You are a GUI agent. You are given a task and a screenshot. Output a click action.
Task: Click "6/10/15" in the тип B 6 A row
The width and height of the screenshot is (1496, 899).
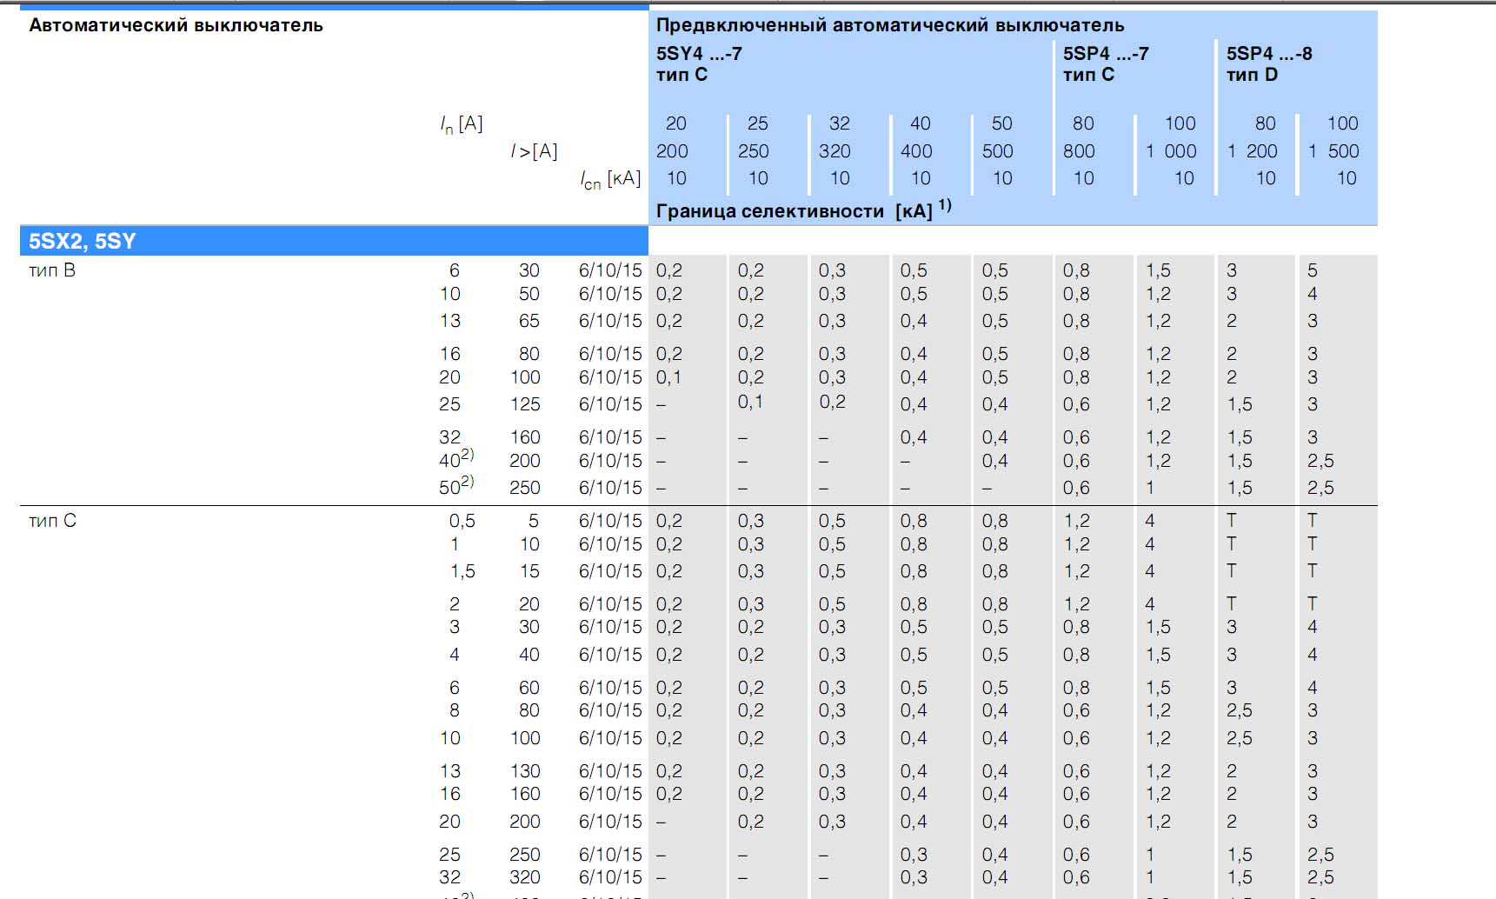point(610,270)
